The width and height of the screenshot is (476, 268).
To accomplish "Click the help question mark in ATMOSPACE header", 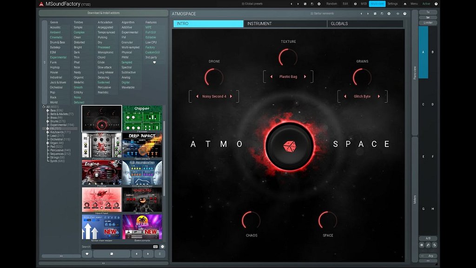I will 404,13.
